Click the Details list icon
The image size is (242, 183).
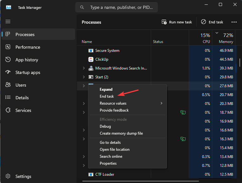(8, 97)
